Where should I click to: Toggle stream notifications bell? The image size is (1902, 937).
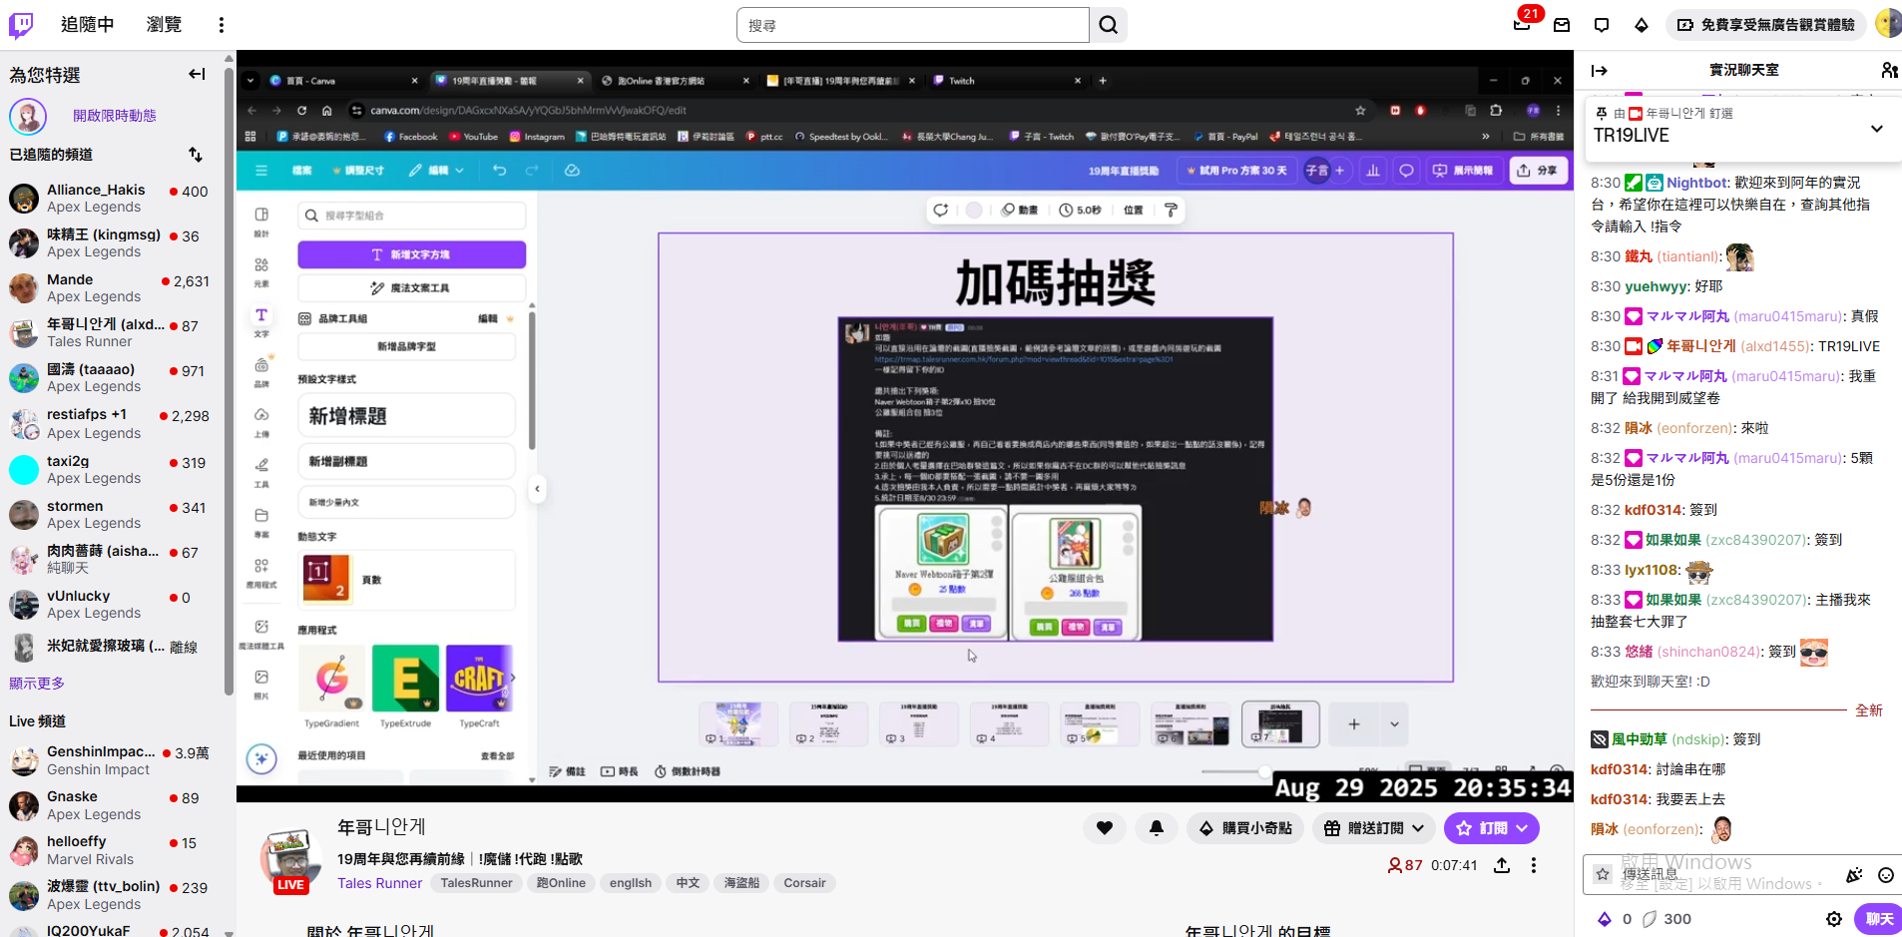pos(1157,828)
